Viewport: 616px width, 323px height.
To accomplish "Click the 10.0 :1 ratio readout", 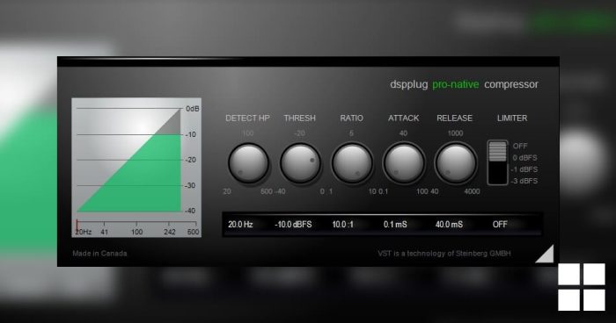I will click(x=342, y=224).
